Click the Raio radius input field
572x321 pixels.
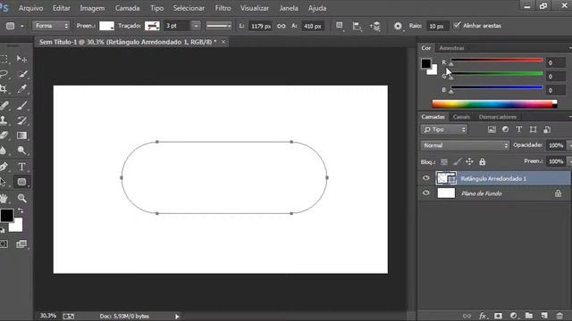(436, 26)
